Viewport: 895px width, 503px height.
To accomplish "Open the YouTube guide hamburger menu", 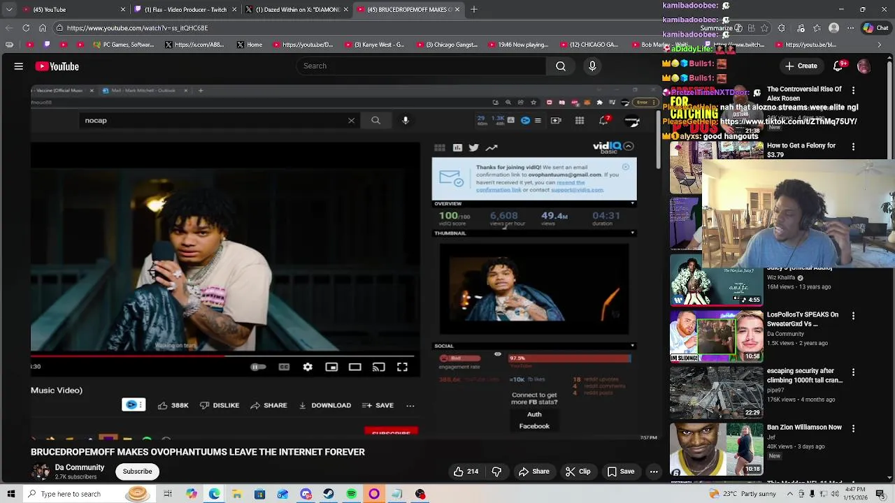I will pyautogui.click(x=19, y=66).
